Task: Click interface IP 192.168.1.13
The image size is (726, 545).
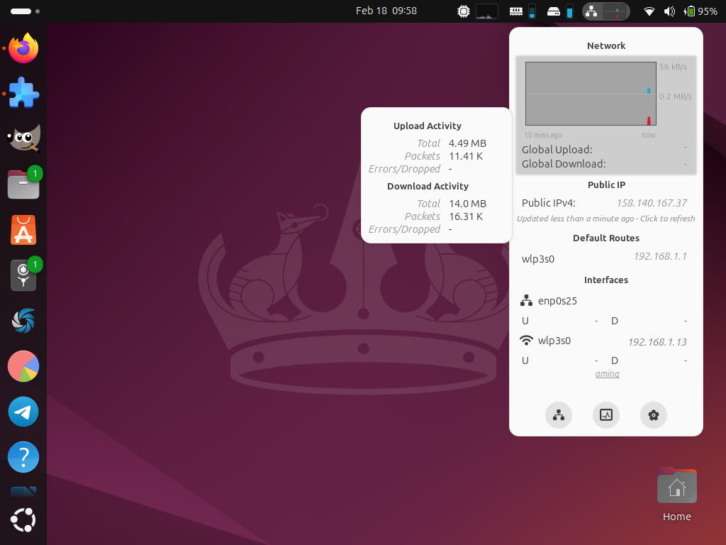Action: tap(657, 342)
